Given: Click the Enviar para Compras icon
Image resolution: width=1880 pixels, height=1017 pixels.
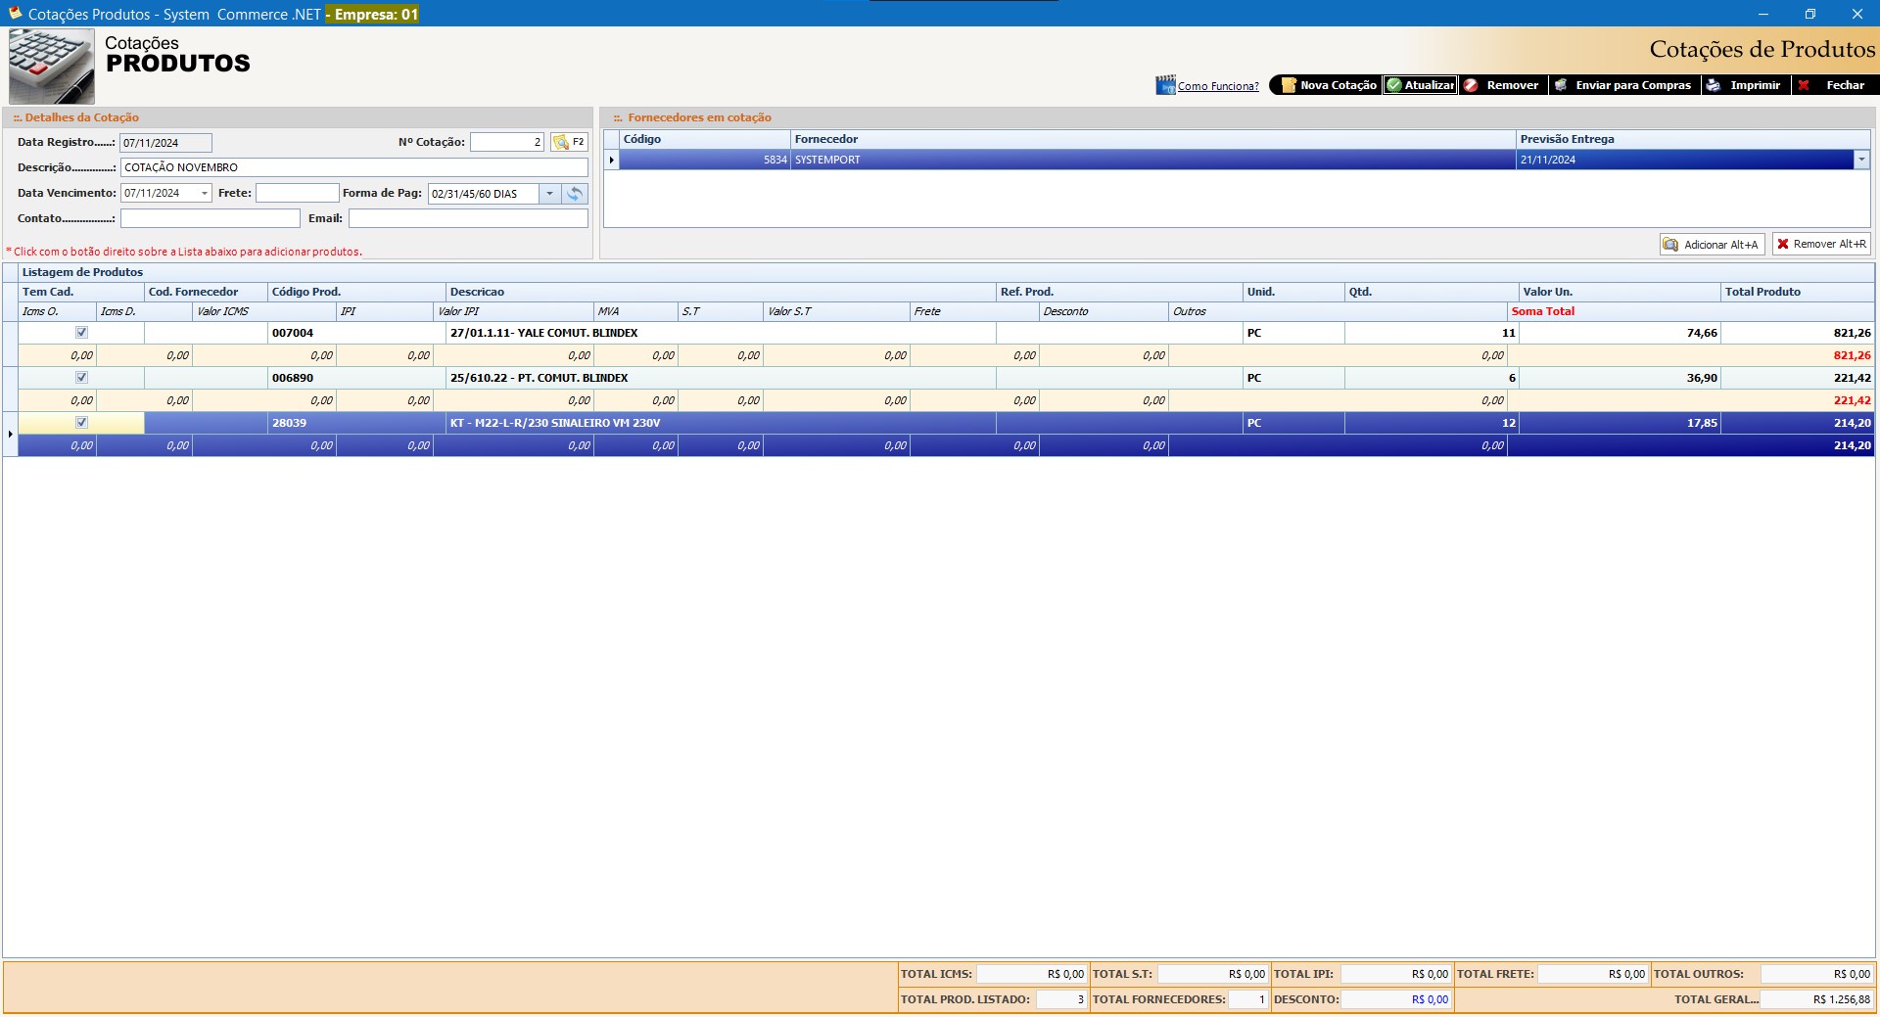Looking at the screenshot, I should coord(1561,85).
